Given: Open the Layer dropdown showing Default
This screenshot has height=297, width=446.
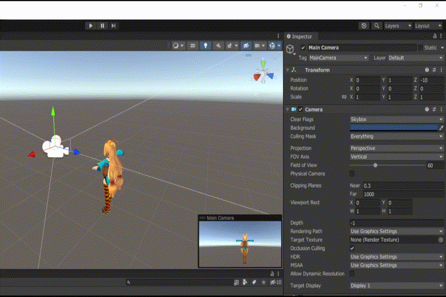Looking at the screenshot, I should coord(415,58).
